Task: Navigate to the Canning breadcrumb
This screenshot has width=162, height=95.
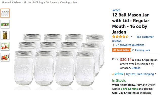Action: (x=65, y=2)
